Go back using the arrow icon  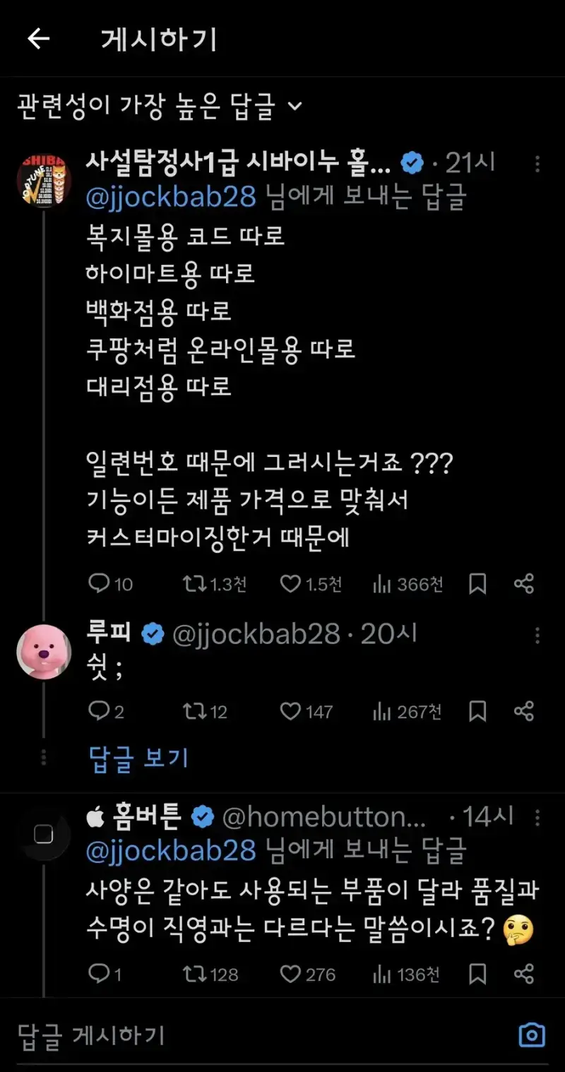pos(38,39)
